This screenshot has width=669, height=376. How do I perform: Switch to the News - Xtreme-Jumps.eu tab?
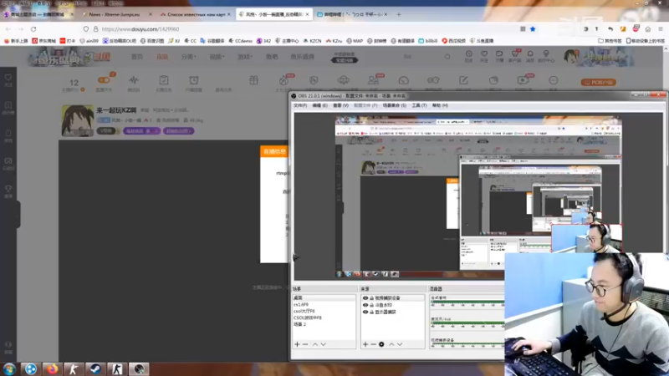point(116,14)
